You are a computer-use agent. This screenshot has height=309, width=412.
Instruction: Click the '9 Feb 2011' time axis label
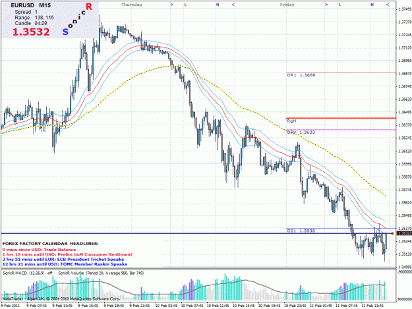point(11,306)
